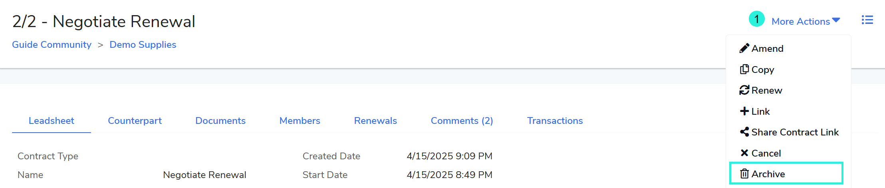Select the Leadsheet tab
Screen dimensions: 885x188
pyautogui.click(x=51, y=121)
